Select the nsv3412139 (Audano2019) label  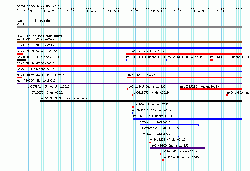[x=151, y=110]
